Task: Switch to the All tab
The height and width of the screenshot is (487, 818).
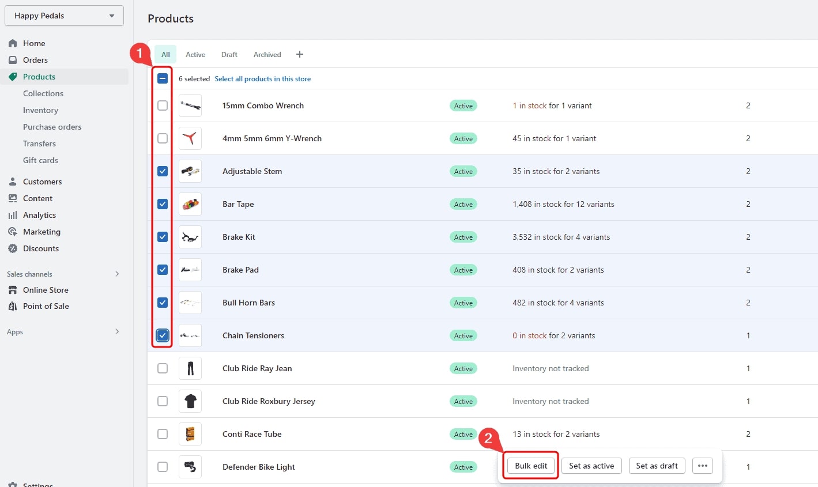Action: (x=165, y=54)
